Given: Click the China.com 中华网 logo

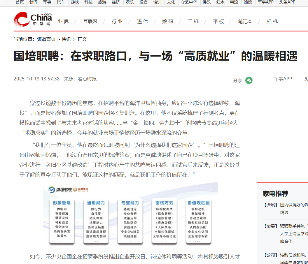Looking at the screenshot, I should (x=33, y=19).
